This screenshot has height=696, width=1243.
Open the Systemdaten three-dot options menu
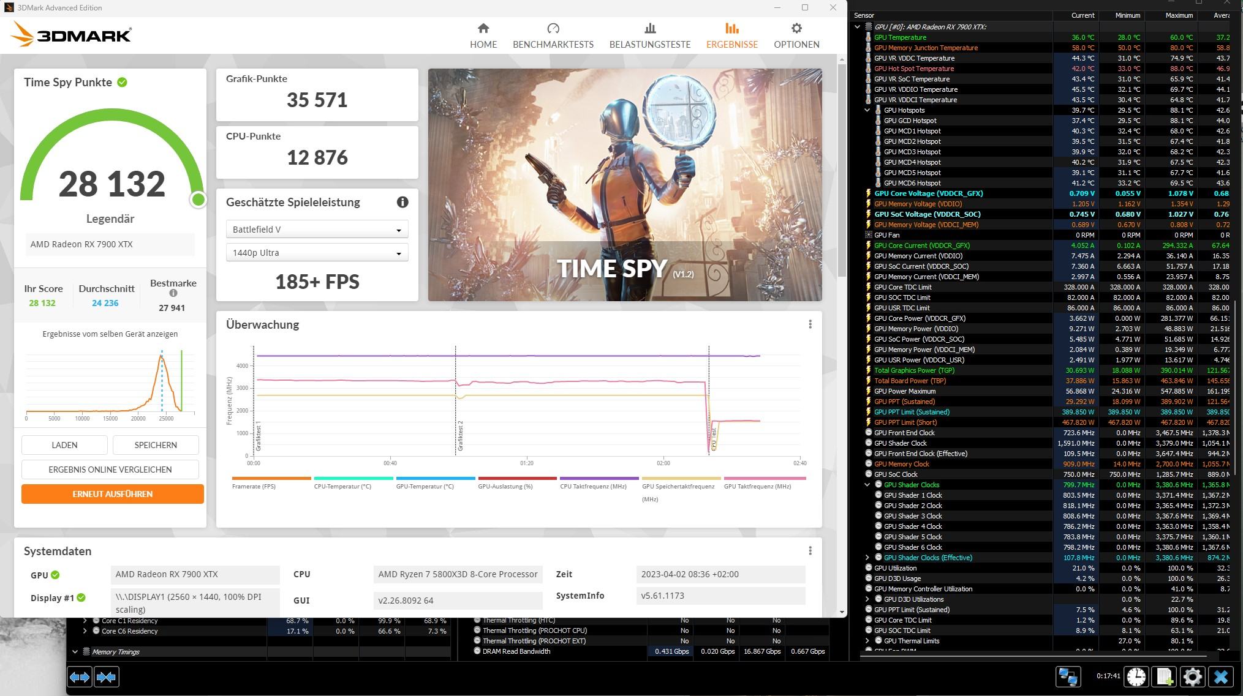pyautogui.click(x=810, y=551)
